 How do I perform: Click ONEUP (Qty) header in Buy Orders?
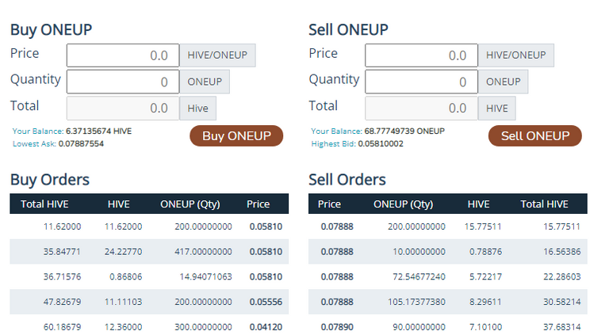[190, 204]
